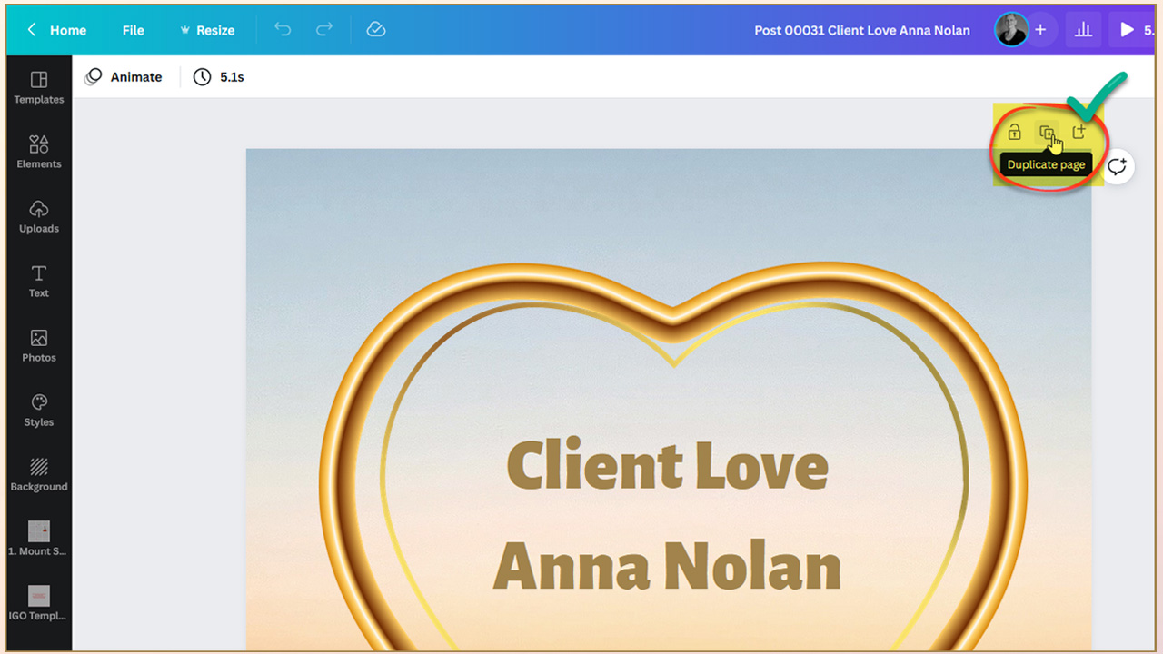Viewport: 1163px width, 654px height.
Task: Open the Styles sidebar panel
Action: (39, 411)
